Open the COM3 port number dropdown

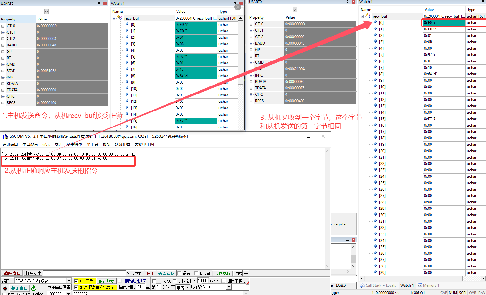pos(69,281)
